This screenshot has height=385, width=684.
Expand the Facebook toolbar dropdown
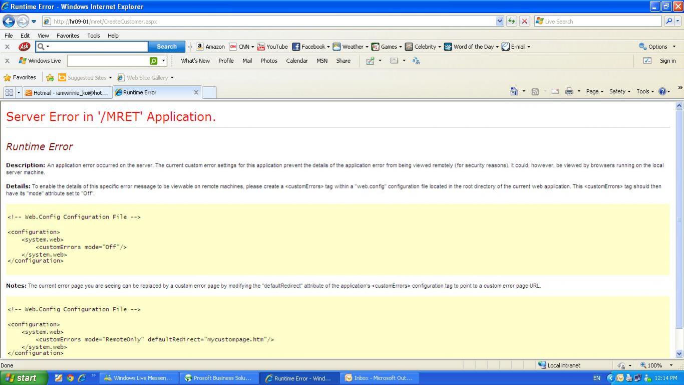[328, 47]
